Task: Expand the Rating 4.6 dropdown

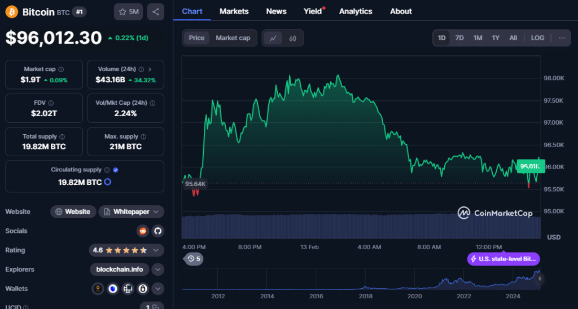Action: (x=156, y=250)
